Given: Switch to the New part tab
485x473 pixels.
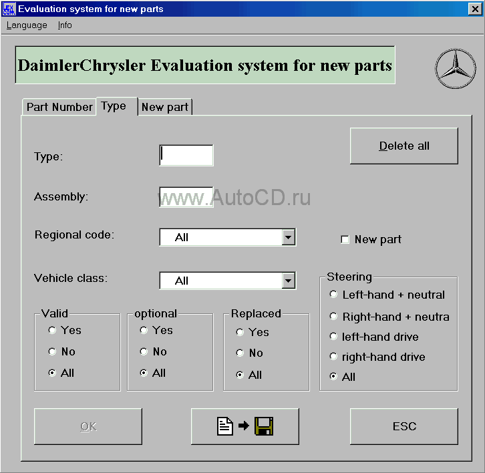Looking at the screenshot, I should click(x=165, y=107).
